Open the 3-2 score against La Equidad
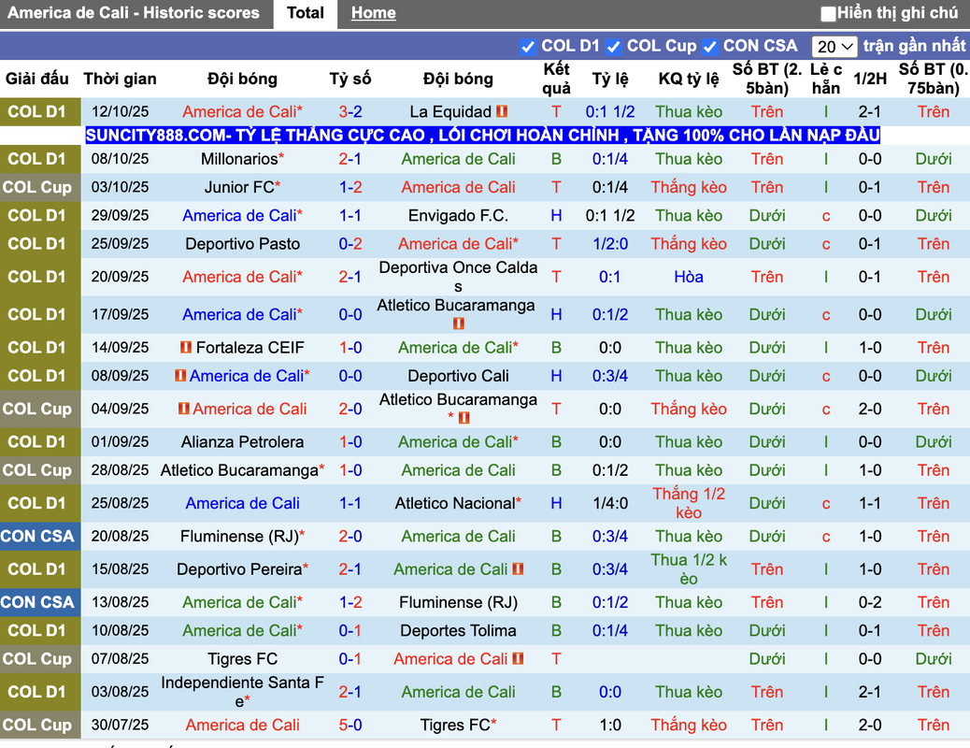Screen dimensions: 970x748 pos(350,112)
